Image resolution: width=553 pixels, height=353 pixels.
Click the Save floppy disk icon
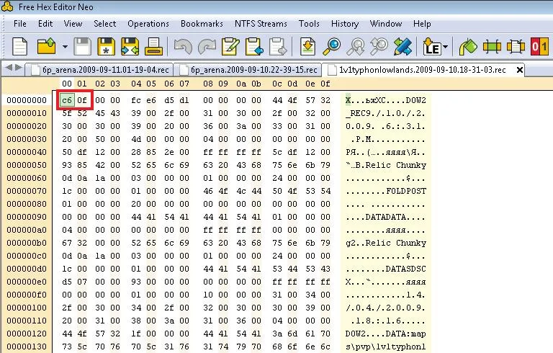83,47
